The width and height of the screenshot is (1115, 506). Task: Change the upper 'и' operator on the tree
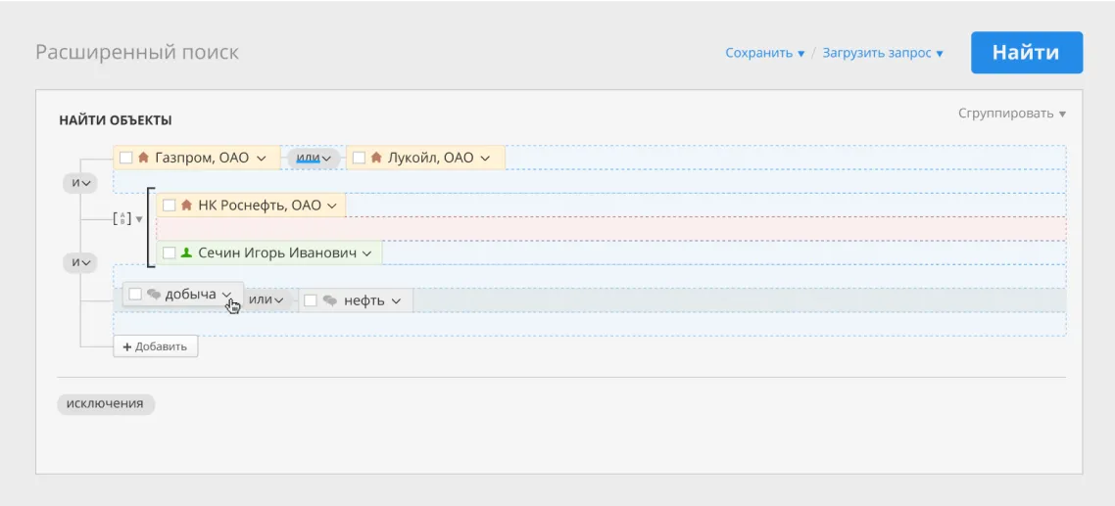point(79,183)
